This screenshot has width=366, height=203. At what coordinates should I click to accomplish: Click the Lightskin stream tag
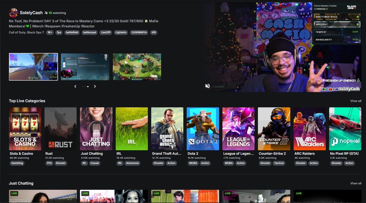[x=121, y=32]
